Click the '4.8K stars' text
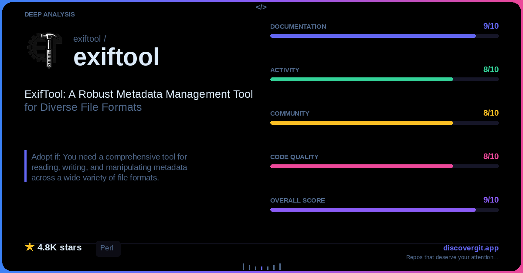The width and height of the screenshot is (523, 273). [59, 247]
